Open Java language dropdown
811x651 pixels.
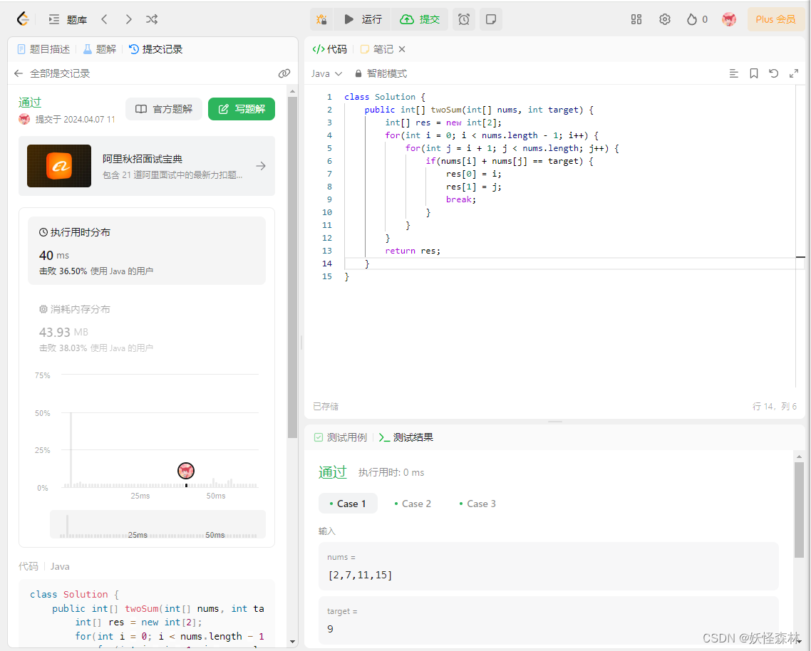[327, 73]
